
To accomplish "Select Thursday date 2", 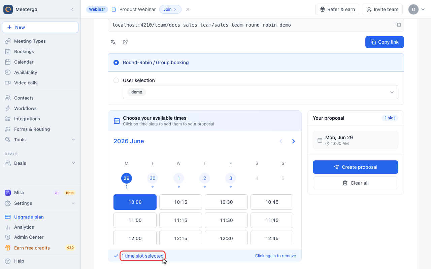I will [x=205, y=178].
